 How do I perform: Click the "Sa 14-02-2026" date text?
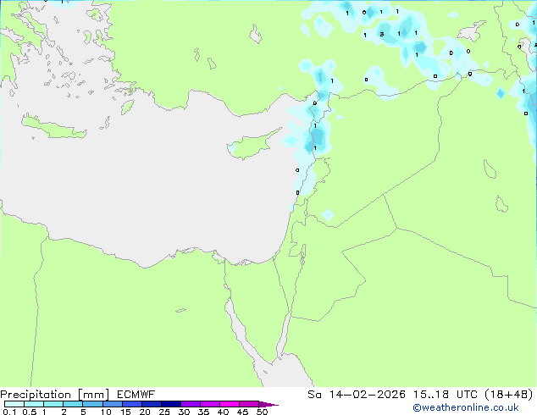tap(357, 395)
